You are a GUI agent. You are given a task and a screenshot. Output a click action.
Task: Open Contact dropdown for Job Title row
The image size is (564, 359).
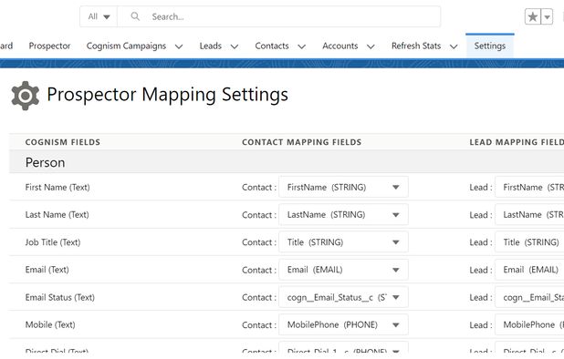tap(343, 242)
